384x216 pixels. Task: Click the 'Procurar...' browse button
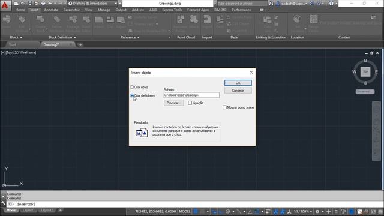pos(173,103)
